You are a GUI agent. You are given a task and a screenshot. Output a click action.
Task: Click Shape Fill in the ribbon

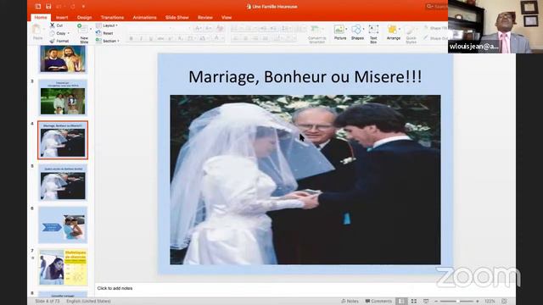coord(435,28)
